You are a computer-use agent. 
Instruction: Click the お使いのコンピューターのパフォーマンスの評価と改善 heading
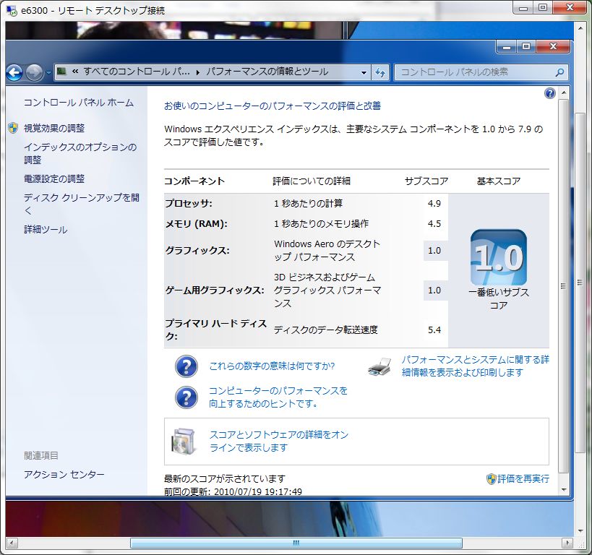point(273,106)
